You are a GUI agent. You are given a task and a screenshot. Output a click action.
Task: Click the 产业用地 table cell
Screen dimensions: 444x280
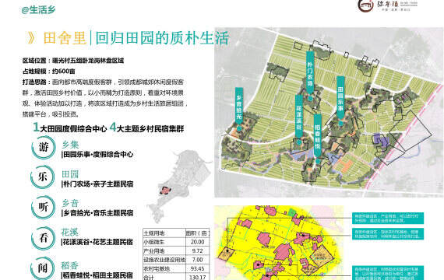click(164, 251)
